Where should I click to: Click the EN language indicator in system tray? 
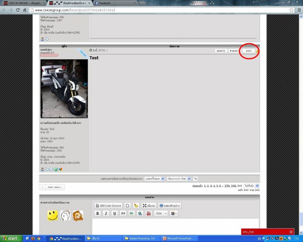tap(259, 239)
